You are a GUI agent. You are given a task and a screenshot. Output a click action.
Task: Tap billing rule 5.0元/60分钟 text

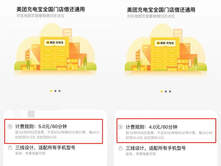[41, 126]
